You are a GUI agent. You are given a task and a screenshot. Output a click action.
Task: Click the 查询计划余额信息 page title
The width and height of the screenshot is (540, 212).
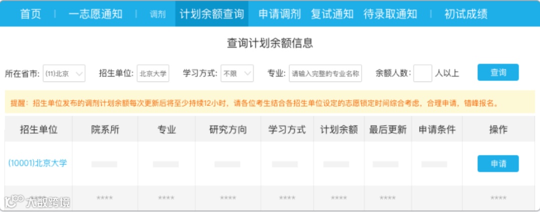270,43
